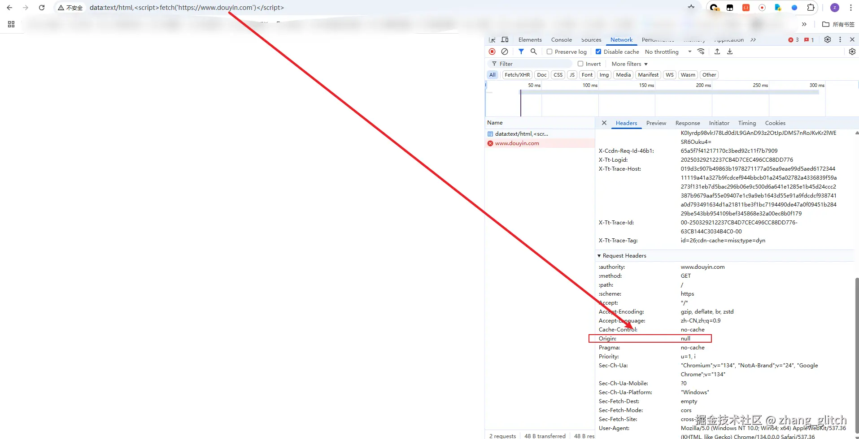This screenshot has width=859, height=439.
Task: Show more DevTools panel tabs
Action: coord(753,40)
